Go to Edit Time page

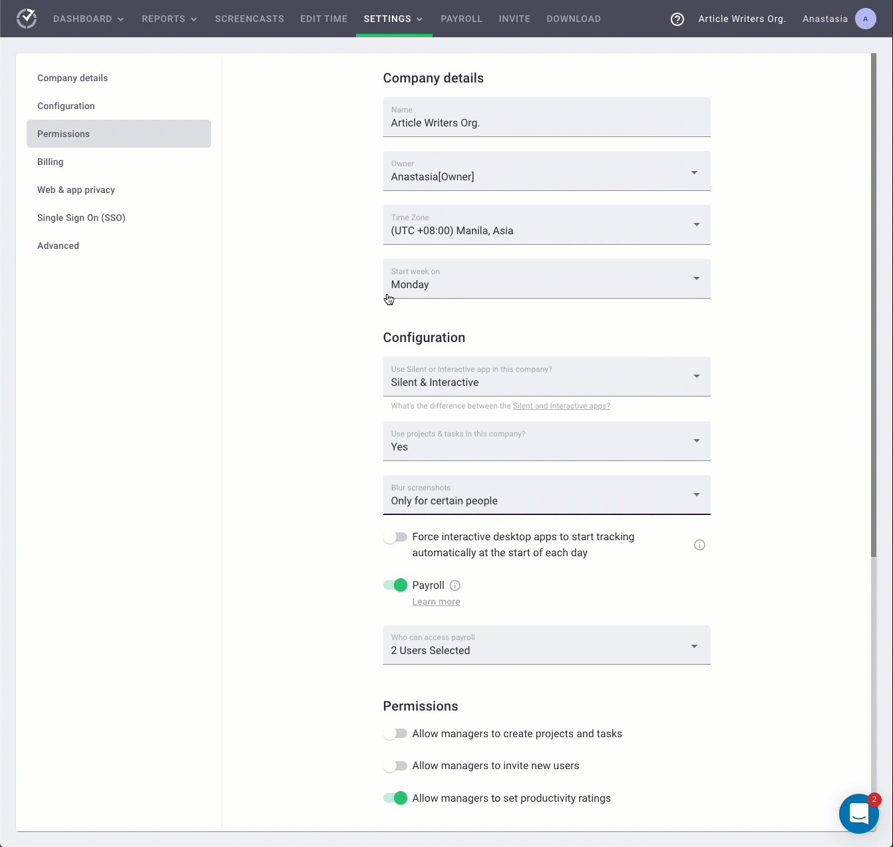click(x=324, y=19)
